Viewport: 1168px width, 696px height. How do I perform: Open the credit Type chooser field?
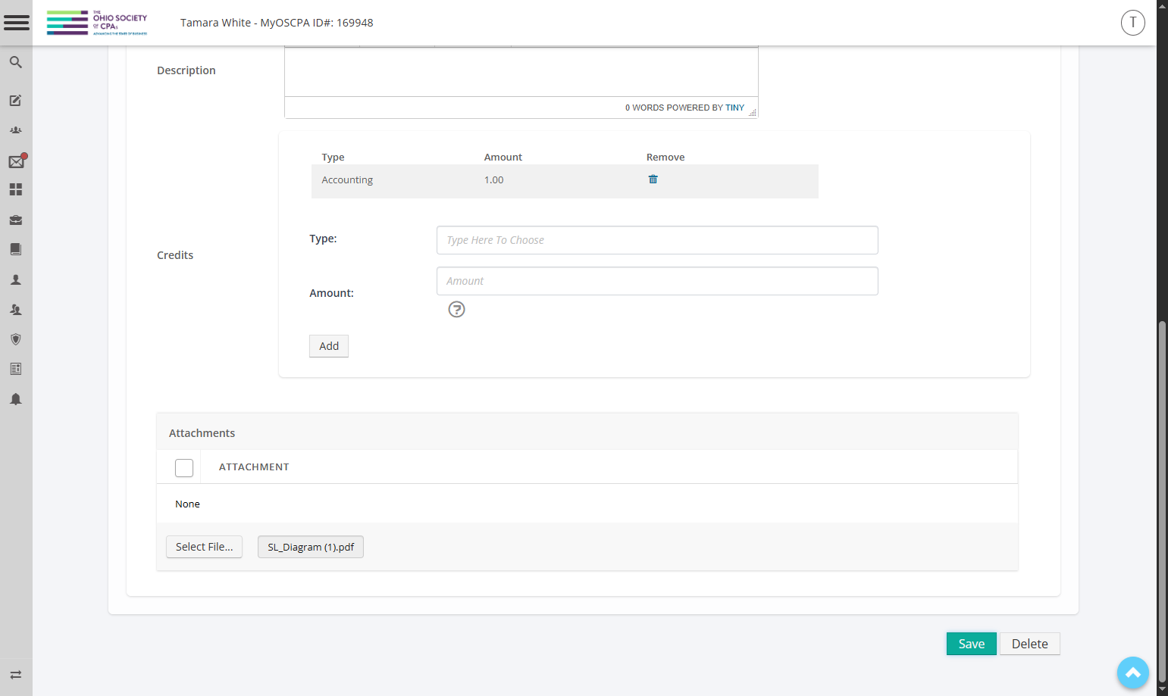point(657,240)
